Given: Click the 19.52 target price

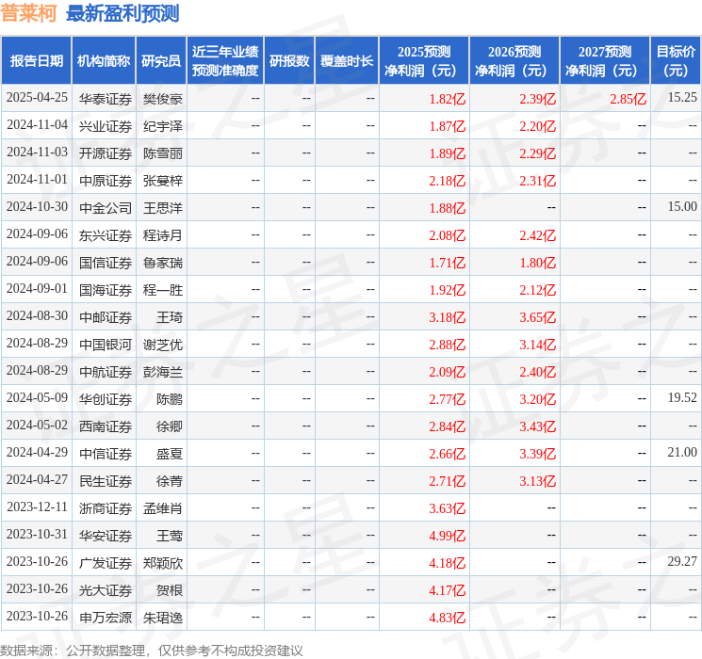Looking at the screenshot, I should (682, 397).
